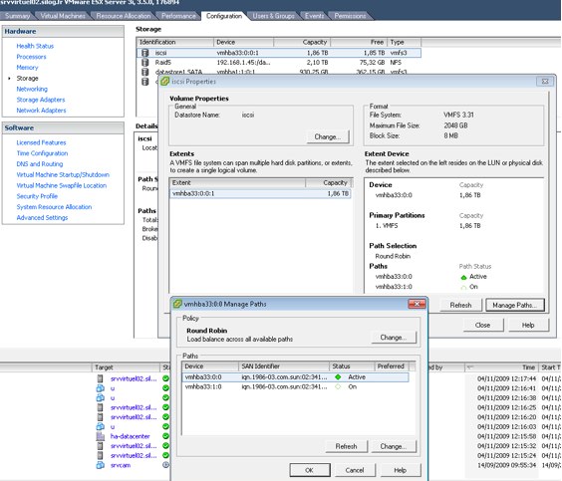Click the datastore icon in the Raid5 storage row
The height and width of the screenshot is (481, 562).
(x=145, y=63)
